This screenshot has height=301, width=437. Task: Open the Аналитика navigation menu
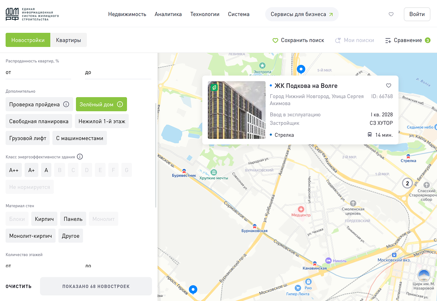click(168, 14)
